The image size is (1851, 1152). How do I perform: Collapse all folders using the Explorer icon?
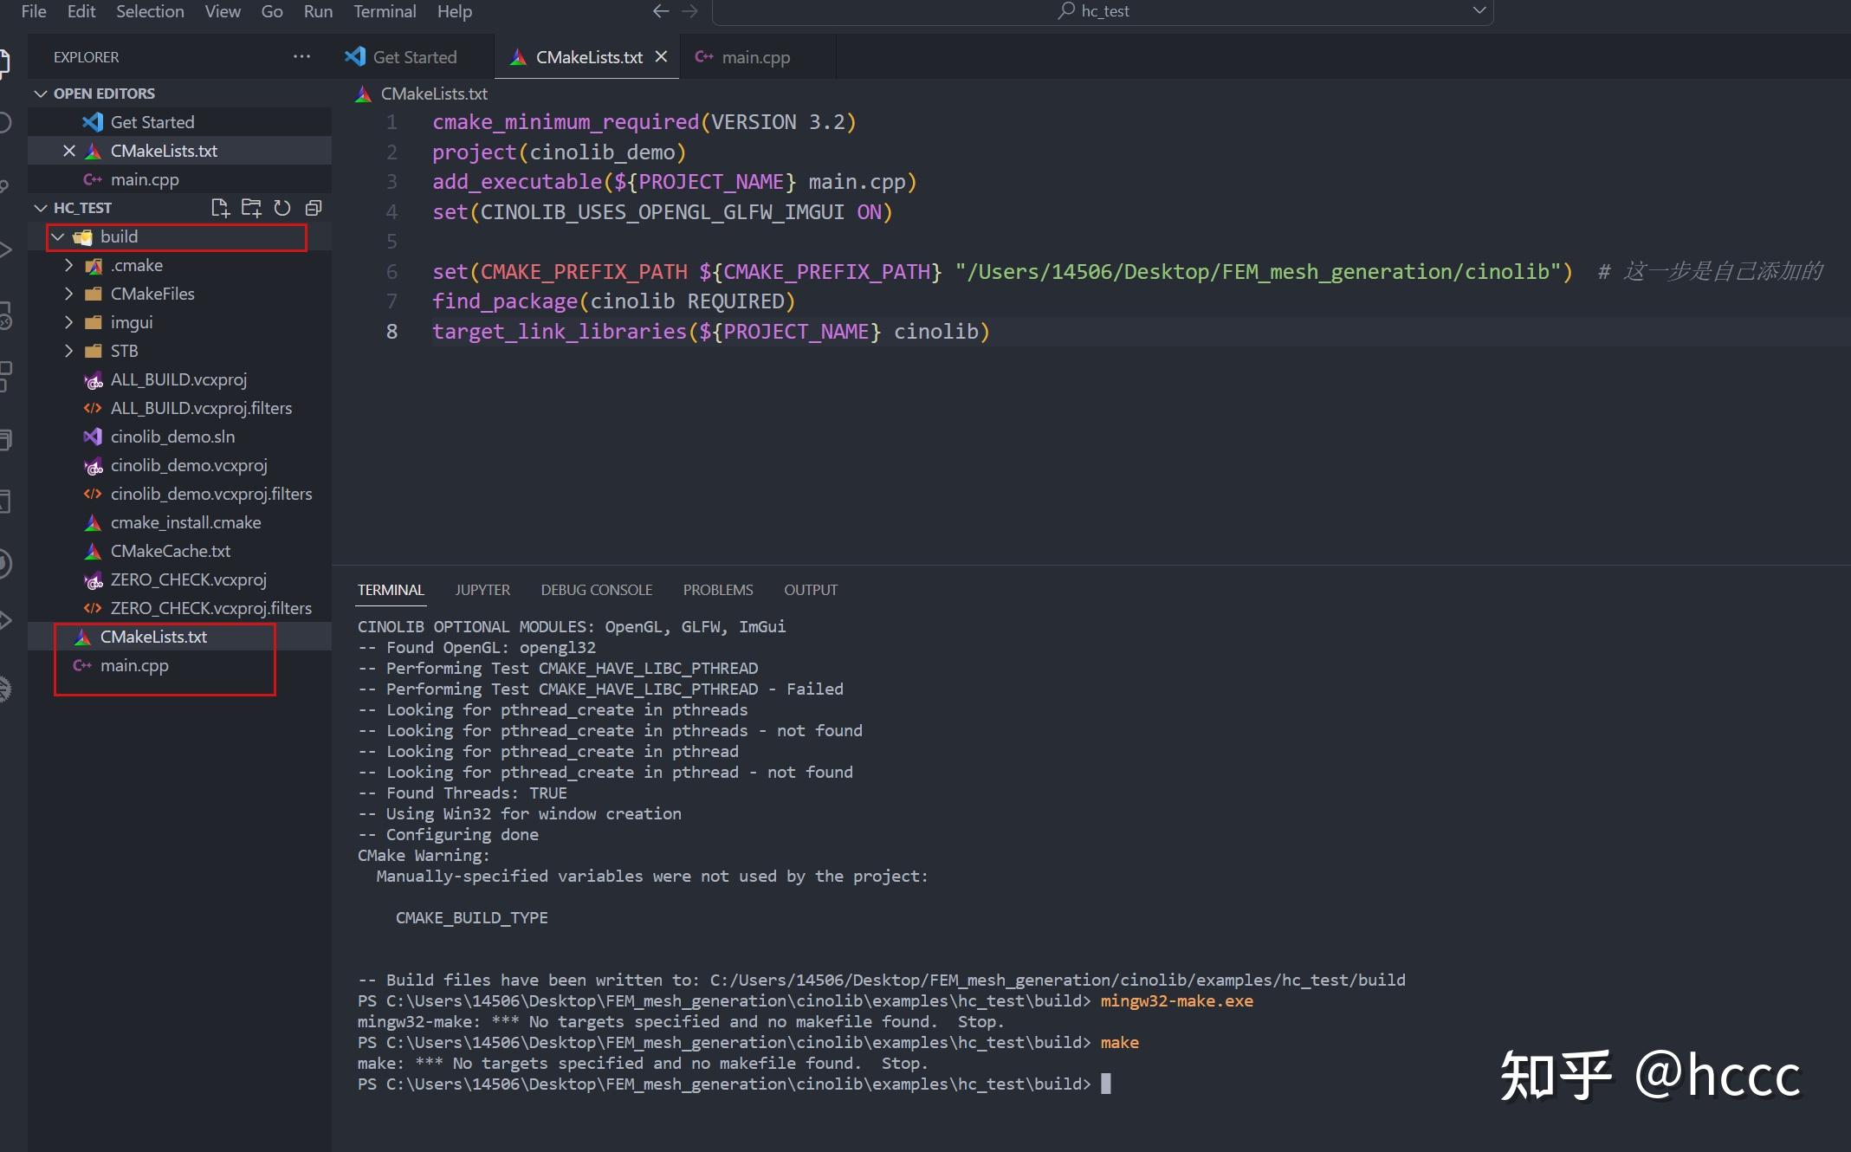pos(314,208)
